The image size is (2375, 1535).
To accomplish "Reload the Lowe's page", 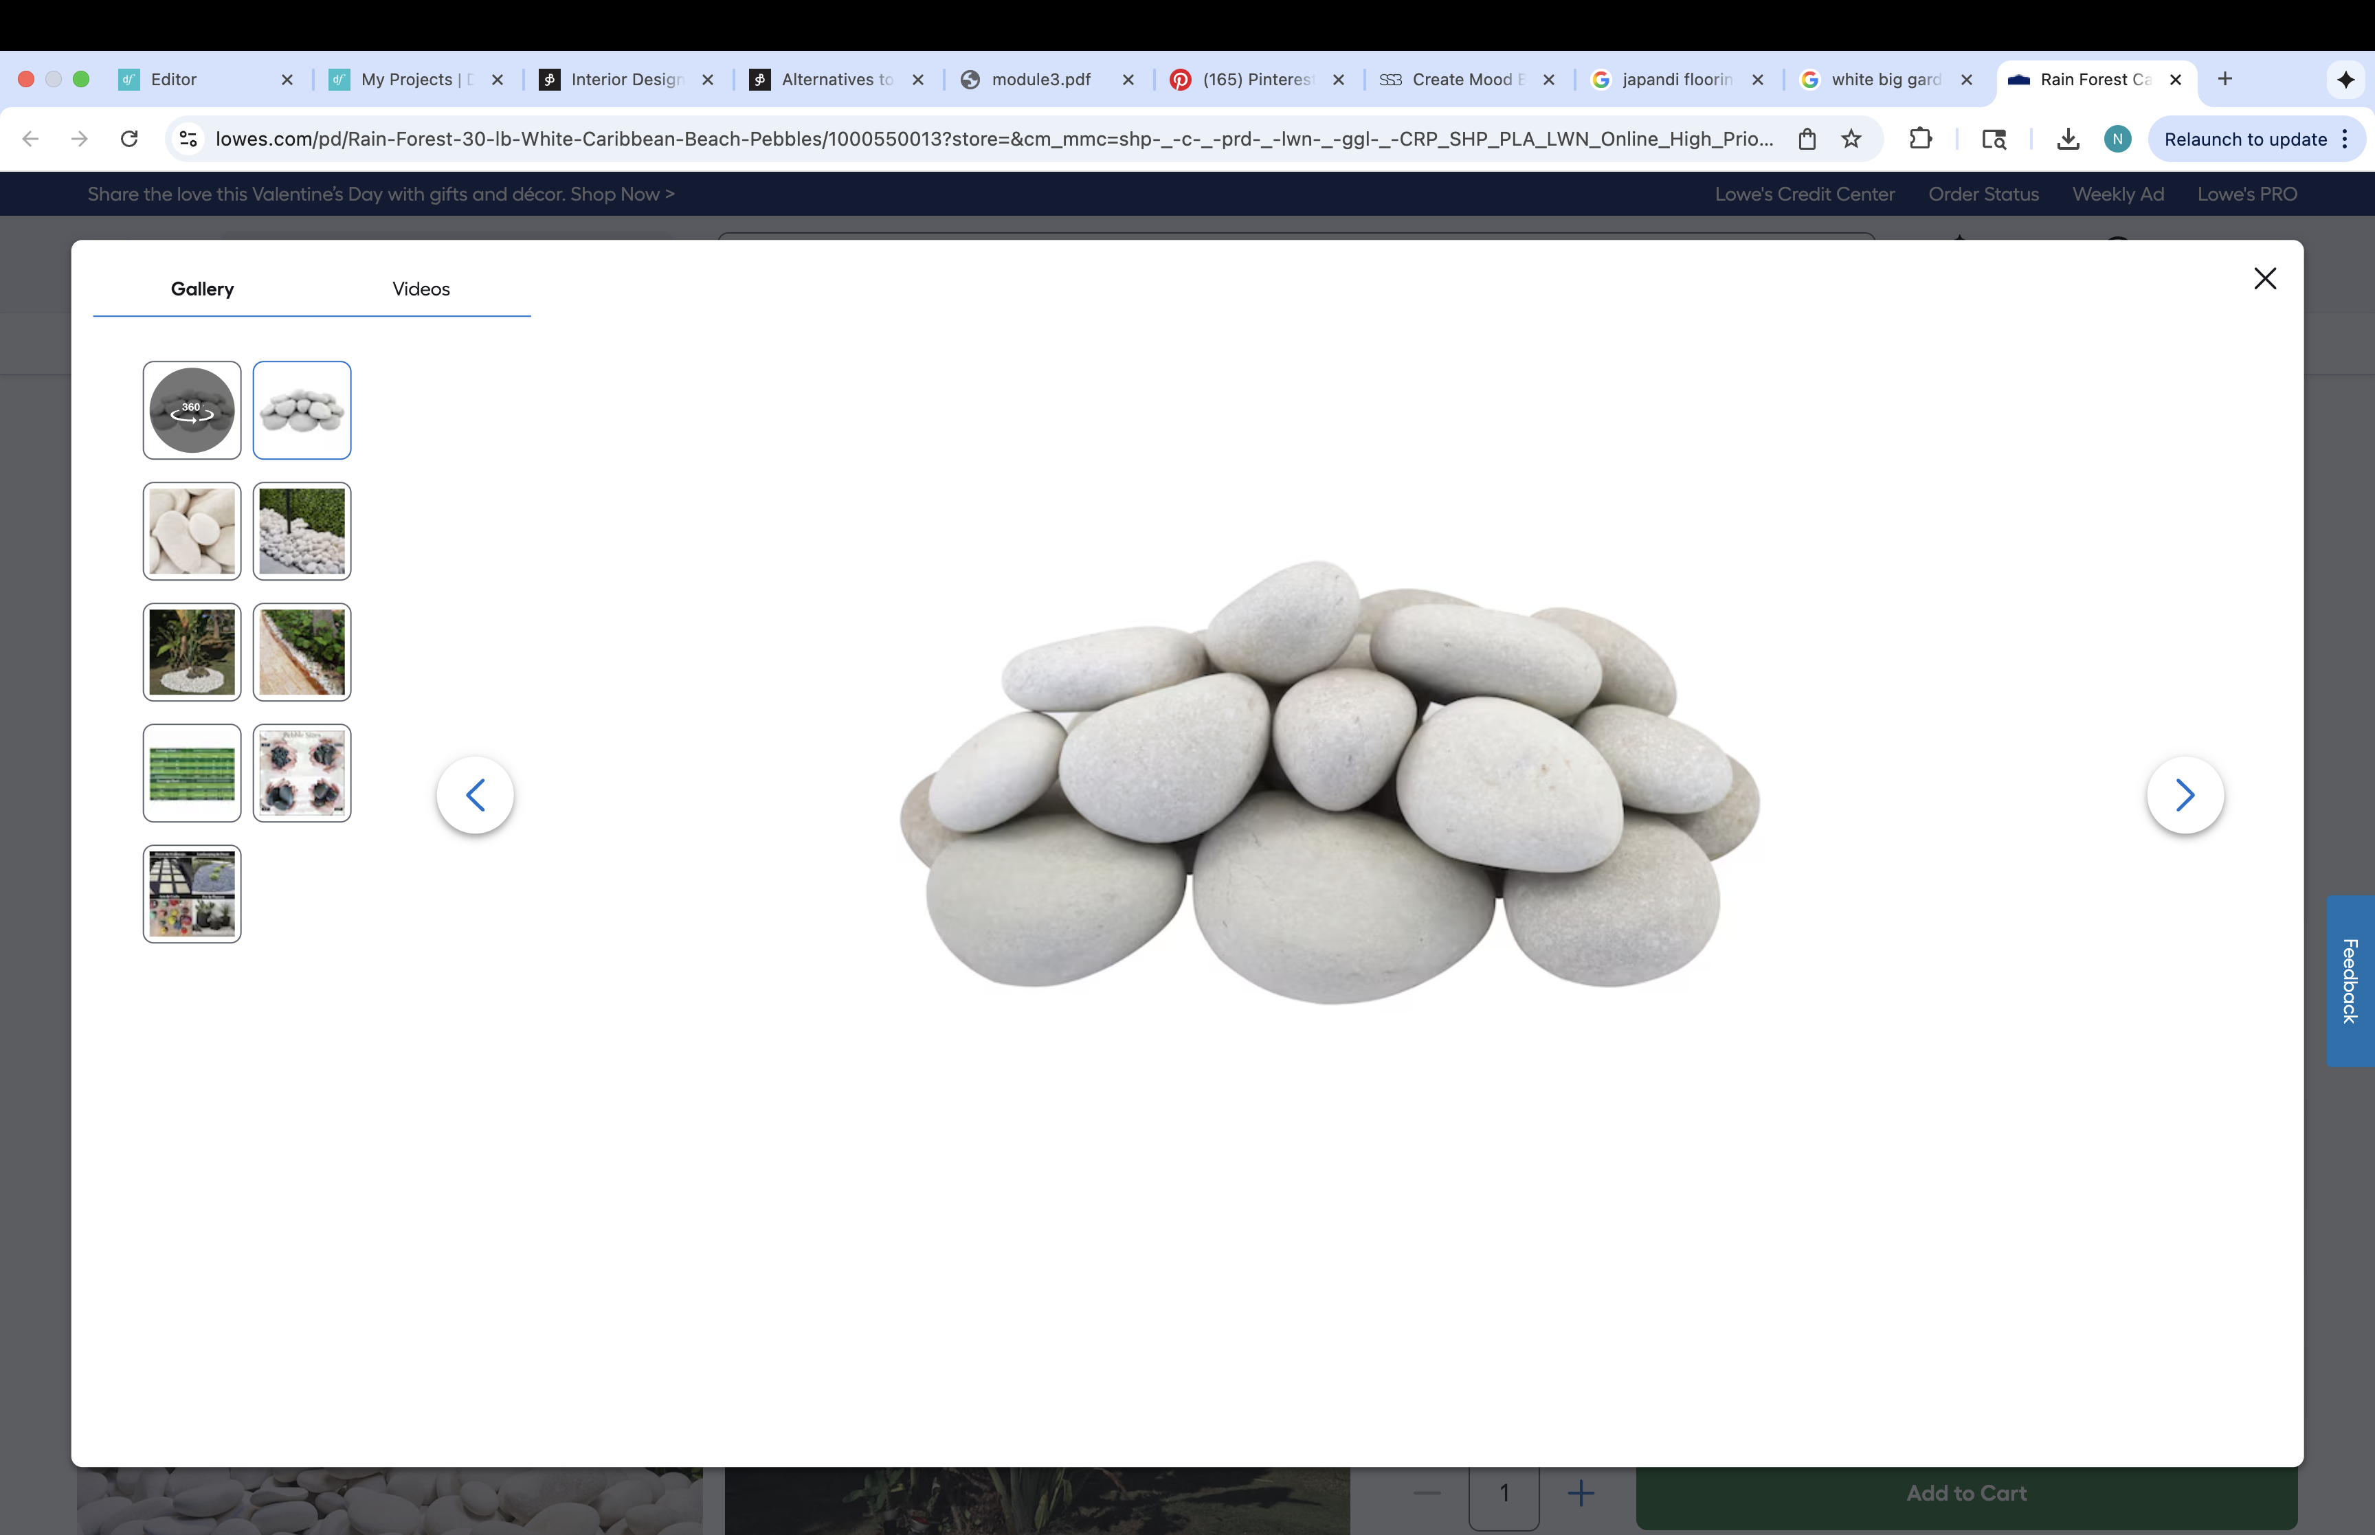I will click(x=129, y=139).
